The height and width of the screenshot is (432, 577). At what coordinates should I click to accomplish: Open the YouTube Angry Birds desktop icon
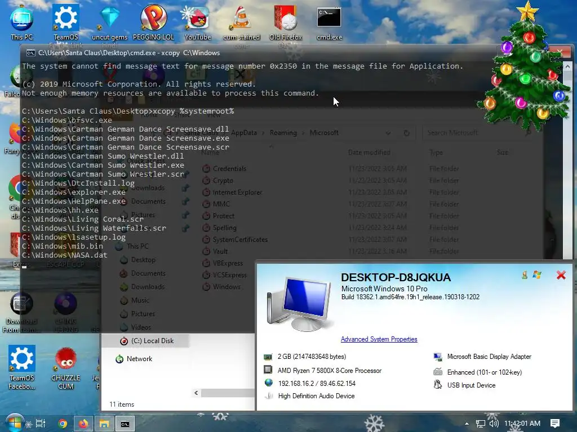point(198,22)
